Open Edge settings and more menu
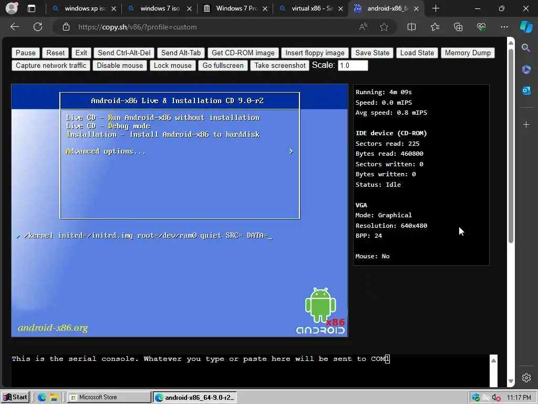 [x=504, y=27]
